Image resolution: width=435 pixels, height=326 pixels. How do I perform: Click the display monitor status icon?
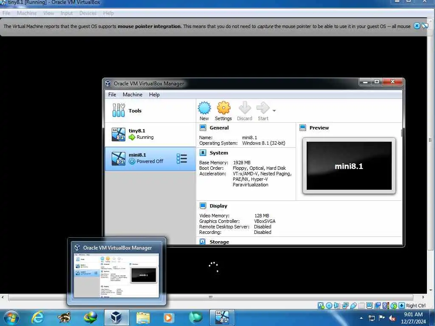[x=369, y=306]
